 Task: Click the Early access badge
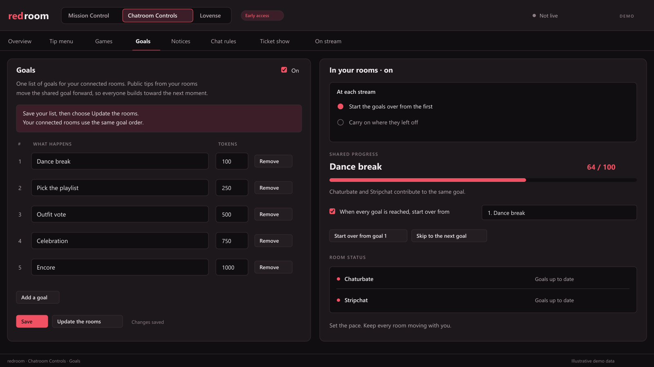point(262,15)
